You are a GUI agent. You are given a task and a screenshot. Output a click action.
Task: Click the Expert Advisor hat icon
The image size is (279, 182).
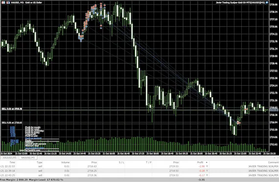click(267, 2)
